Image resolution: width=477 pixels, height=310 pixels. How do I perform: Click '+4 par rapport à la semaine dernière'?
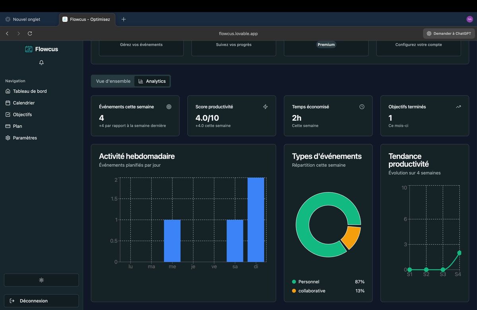tap(132, 126)
